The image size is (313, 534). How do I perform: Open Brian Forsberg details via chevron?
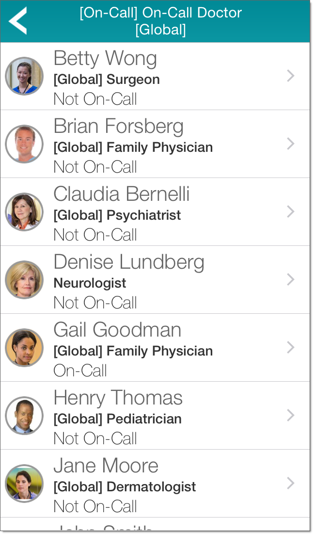click(291, 144)
